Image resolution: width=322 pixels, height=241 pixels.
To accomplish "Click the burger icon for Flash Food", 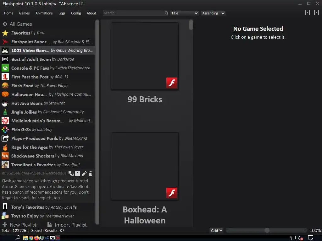I will tap(5, 86).
